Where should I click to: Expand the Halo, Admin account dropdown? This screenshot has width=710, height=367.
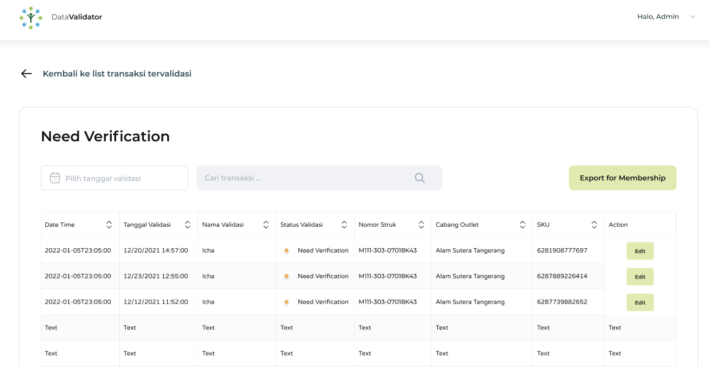coord(692,17)
